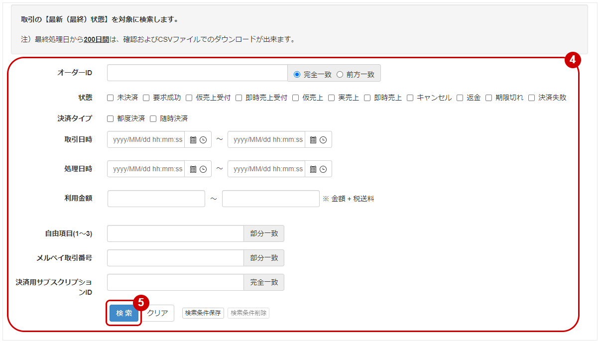This screenshot has width=600, height=343.
Task: Check the 未決済 status checkbox
Action: [x=111, y=98]
